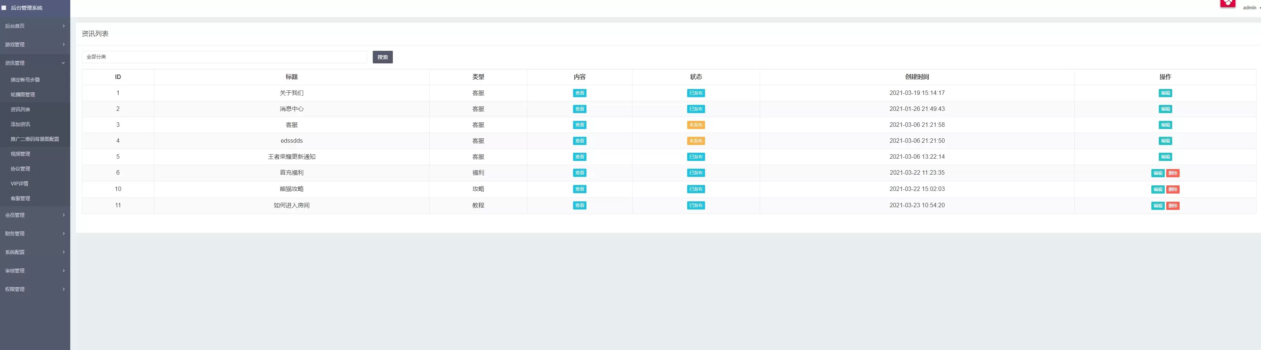Screen dimensions: 1261x350
Task: Delete the 如何进入房间 entry
Action: [x=1173, y=206]
